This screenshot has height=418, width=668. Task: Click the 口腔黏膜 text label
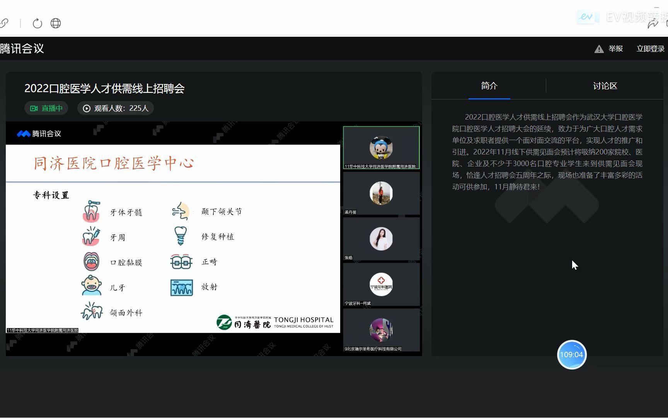(126, 263)
